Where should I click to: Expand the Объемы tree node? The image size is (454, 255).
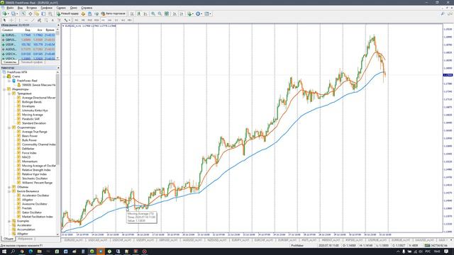(9, 187)
